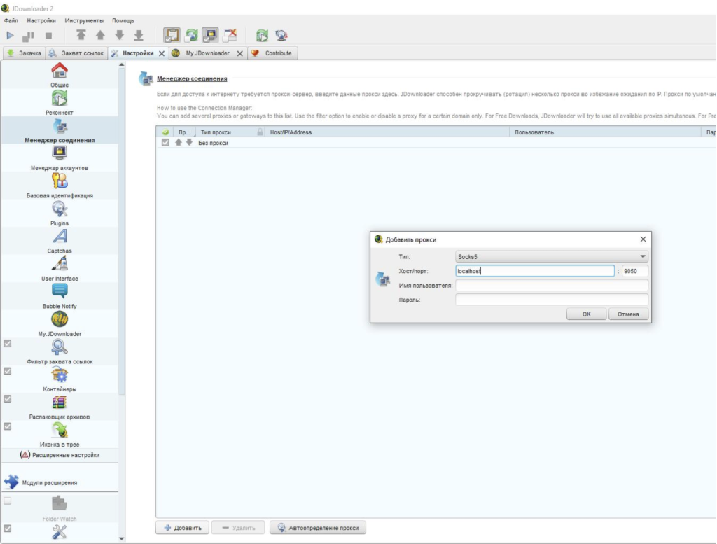Open Bubble Notify settings
The image size is (717, 544).
coord(60,296)
